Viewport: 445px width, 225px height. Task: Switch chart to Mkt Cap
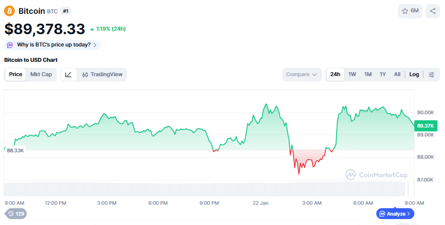click(x=41, y=75)
